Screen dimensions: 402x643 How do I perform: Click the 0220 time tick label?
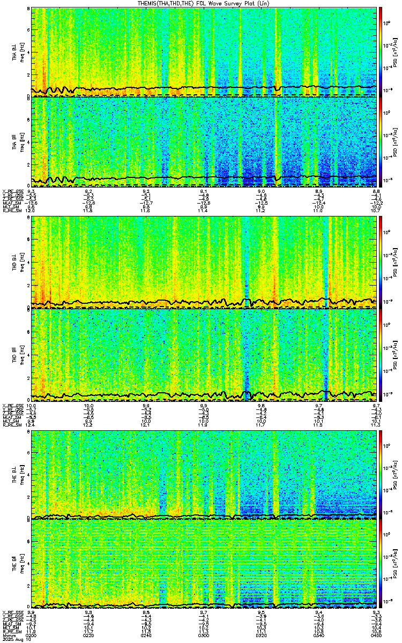(89, 635)
